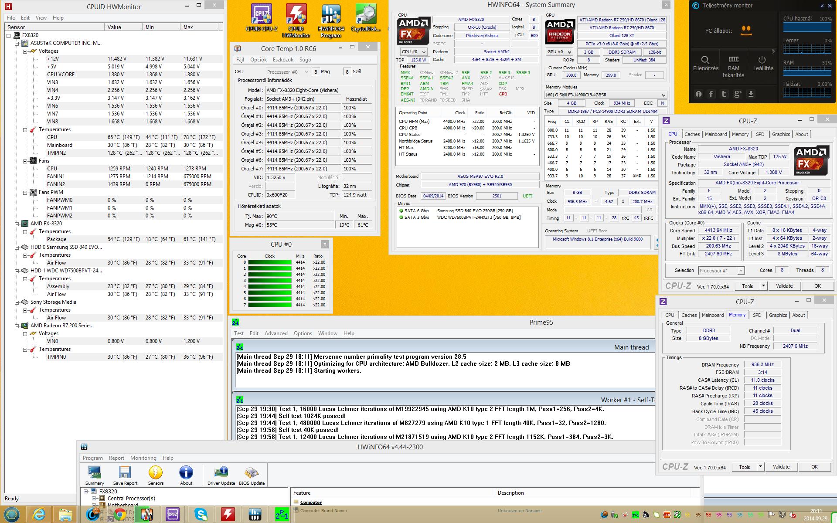Switch to Prime95 taskbar icon
837x523 pixels.
282,515
